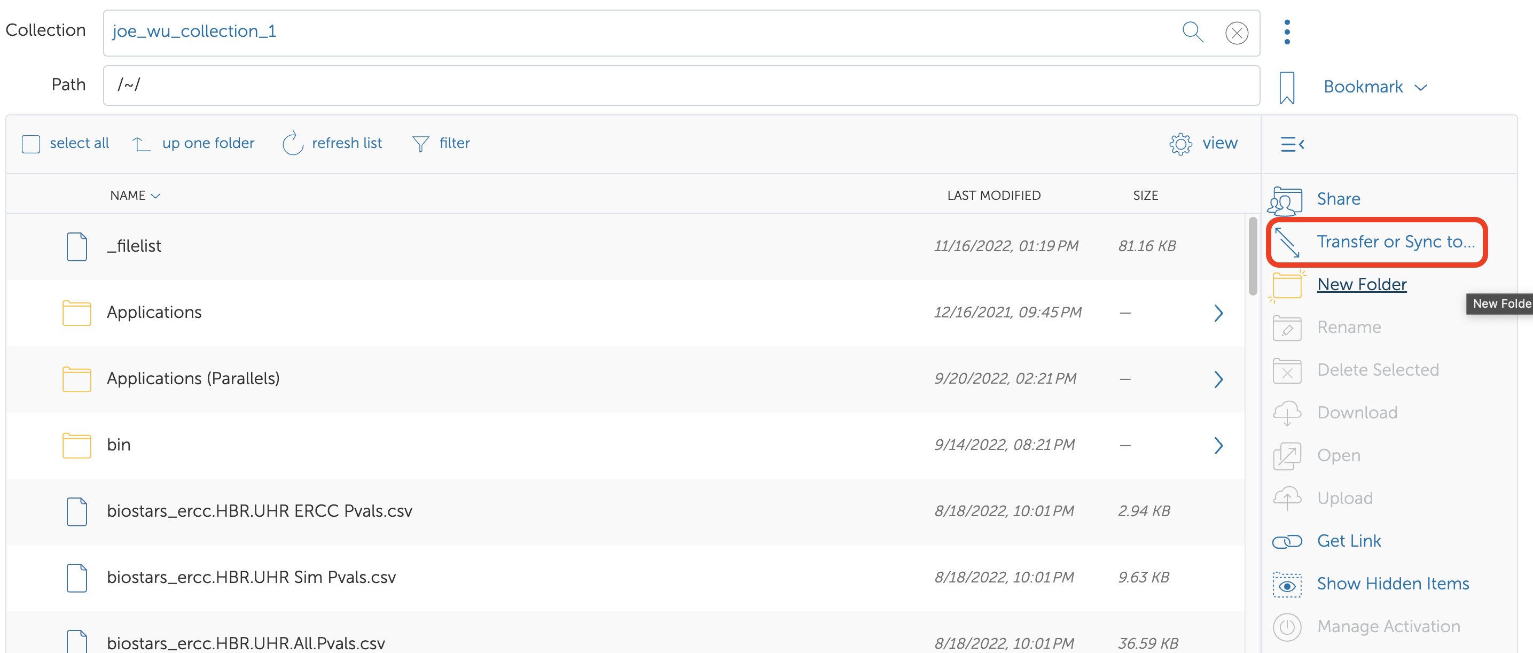
Task: Click the Path input field
Action: click(681, 85)
